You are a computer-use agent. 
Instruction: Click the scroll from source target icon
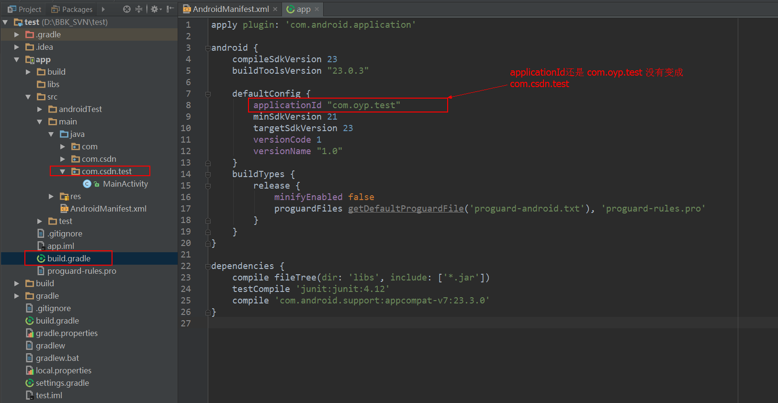coord(126,9)
